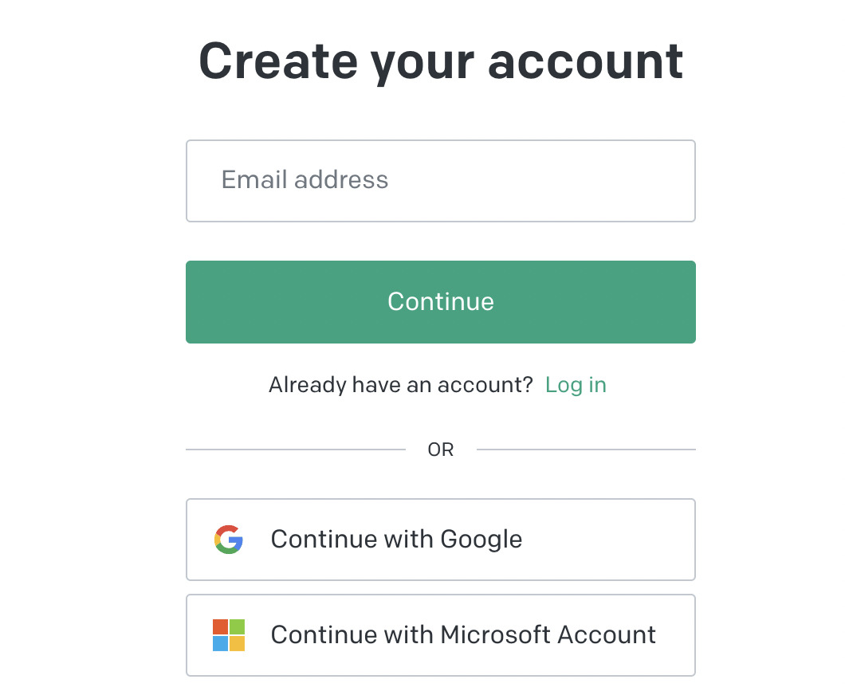The width and height of the screenshot is (845, 695).
Task: Open the Log in link
Action: coord(576,386)
